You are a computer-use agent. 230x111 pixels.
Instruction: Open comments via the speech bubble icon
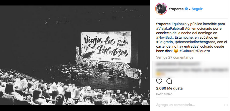click(169, 81)
